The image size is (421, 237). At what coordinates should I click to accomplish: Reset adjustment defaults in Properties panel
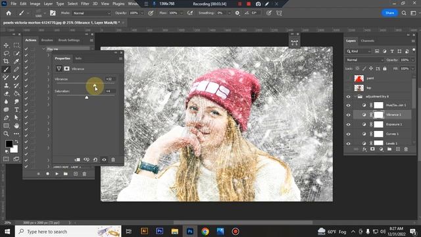coord(95,159)
